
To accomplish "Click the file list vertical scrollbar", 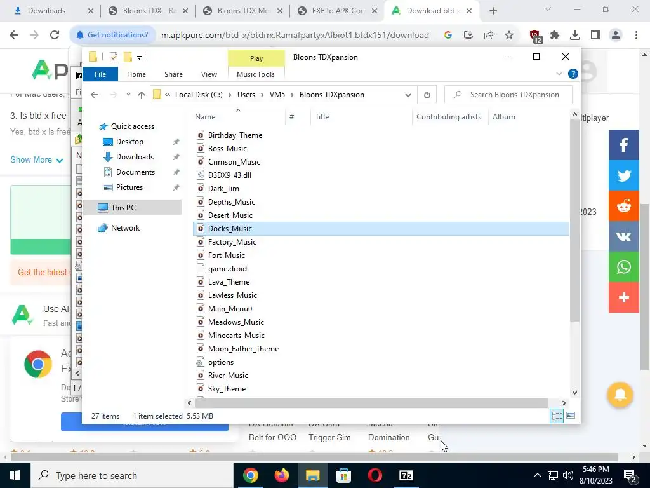I will [574, 220].
